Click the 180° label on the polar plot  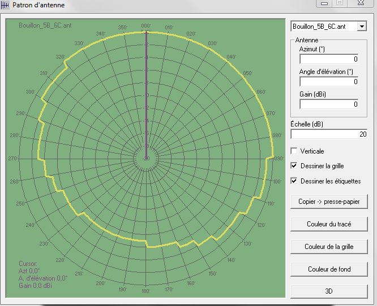(145, 291)
